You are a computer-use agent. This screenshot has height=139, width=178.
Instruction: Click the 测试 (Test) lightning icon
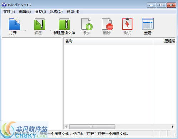click(127, 24)
